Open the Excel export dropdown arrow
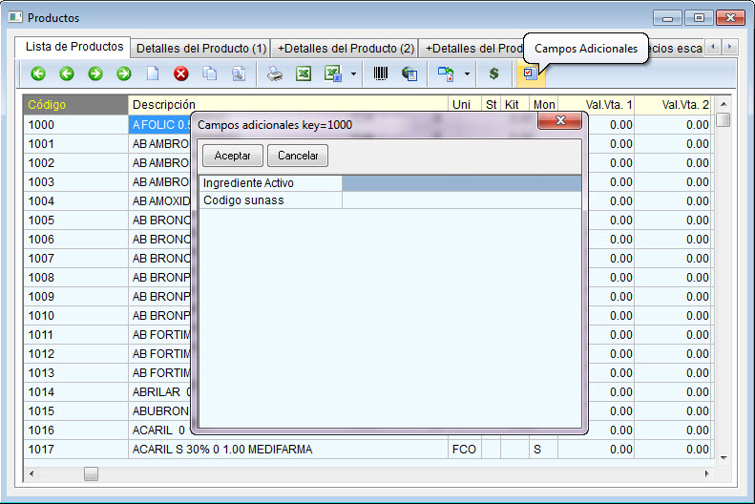Screen dimensions: 755x504 353,73
